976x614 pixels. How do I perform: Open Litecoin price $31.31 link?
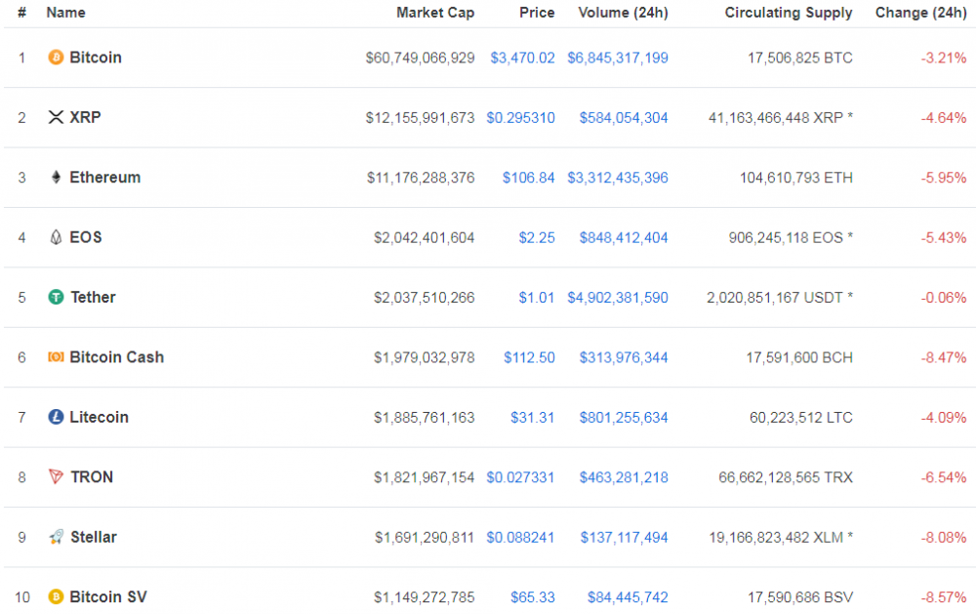point(532,417)
